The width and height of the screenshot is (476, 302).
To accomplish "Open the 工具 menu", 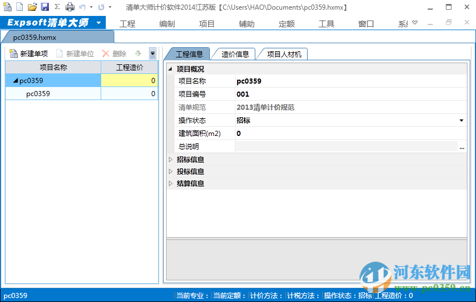I will pos(326,24).
